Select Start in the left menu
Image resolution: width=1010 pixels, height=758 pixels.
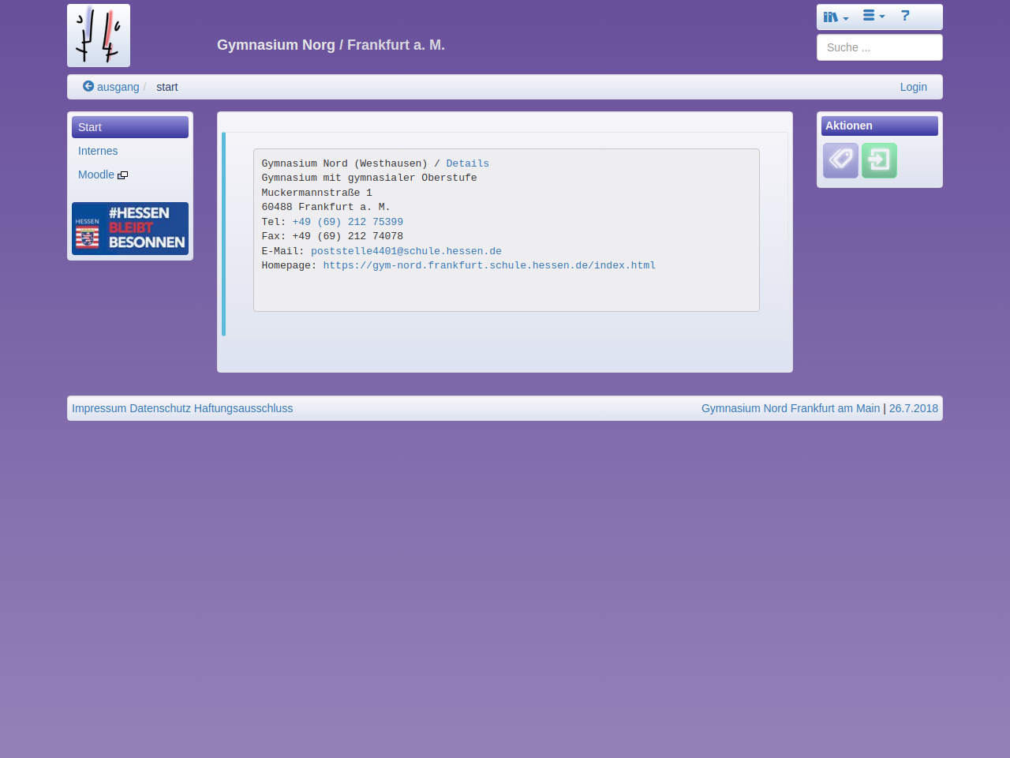coord(130,127)
